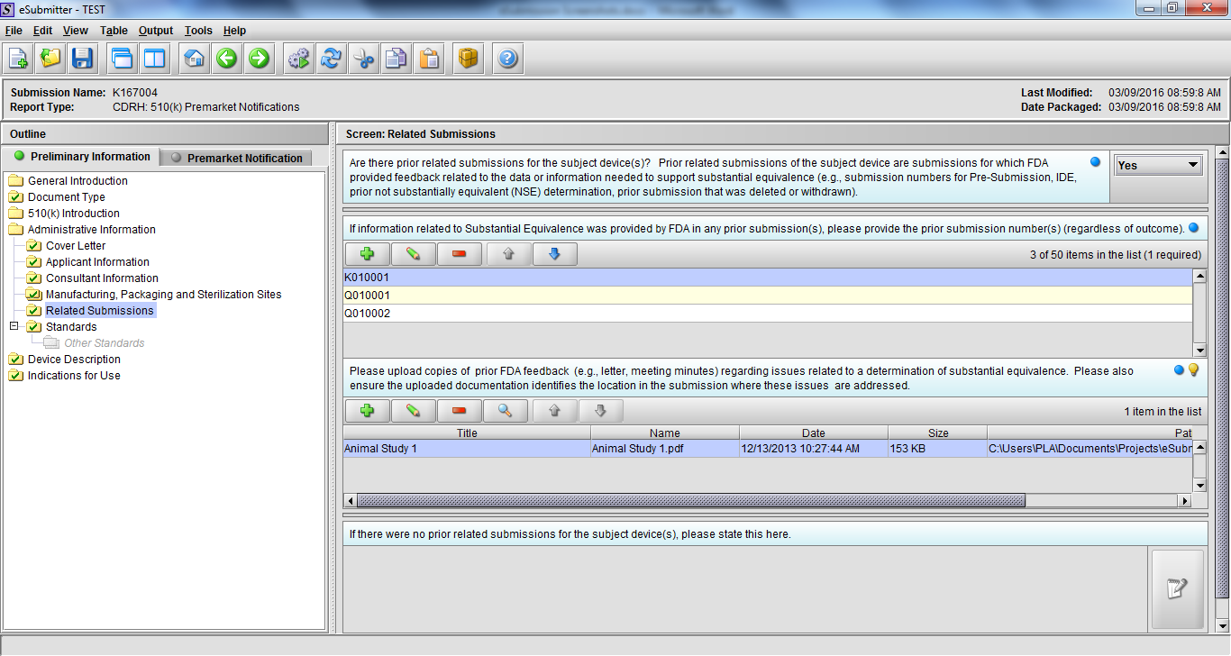Click the horizontal scrollbar of the file table

pos(690,500)
